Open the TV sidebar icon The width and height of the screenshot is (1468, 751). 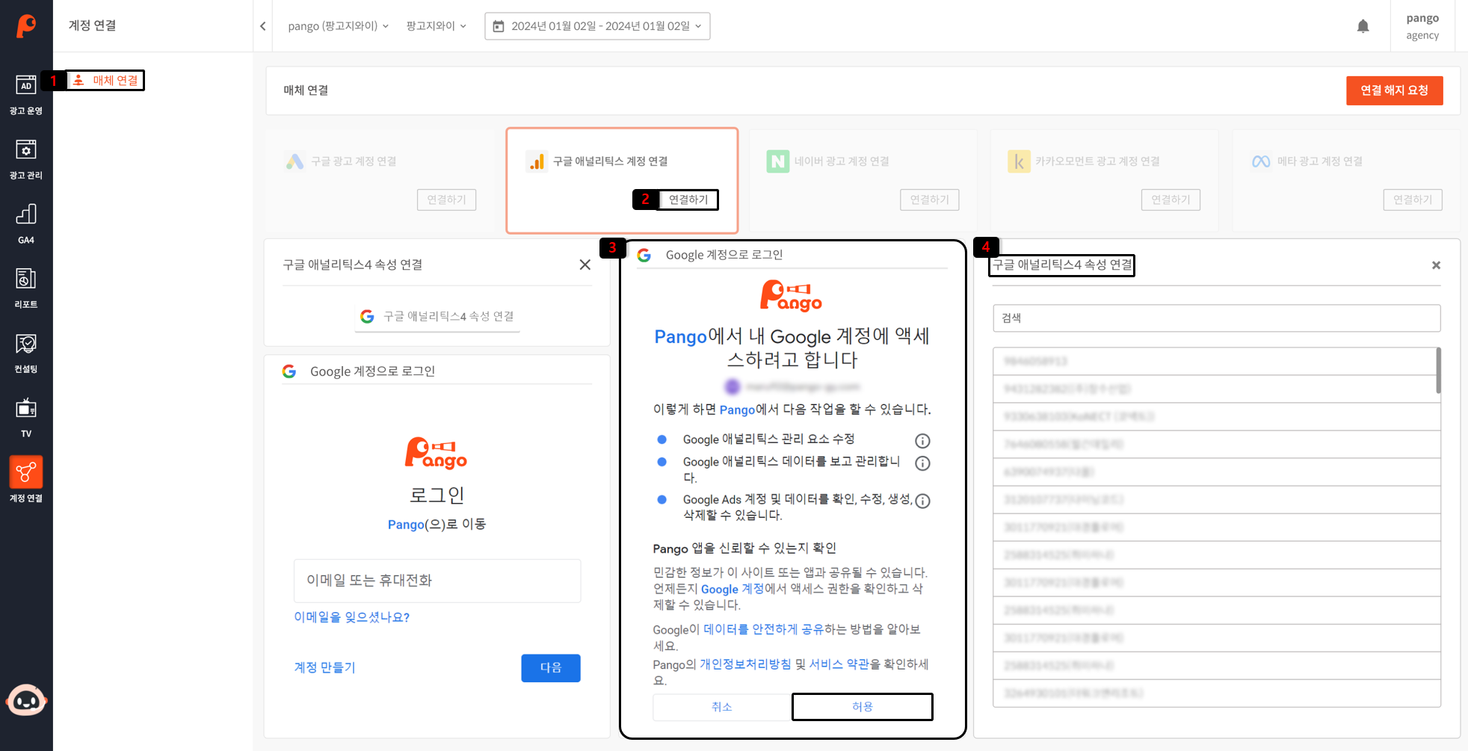(26, 418)
